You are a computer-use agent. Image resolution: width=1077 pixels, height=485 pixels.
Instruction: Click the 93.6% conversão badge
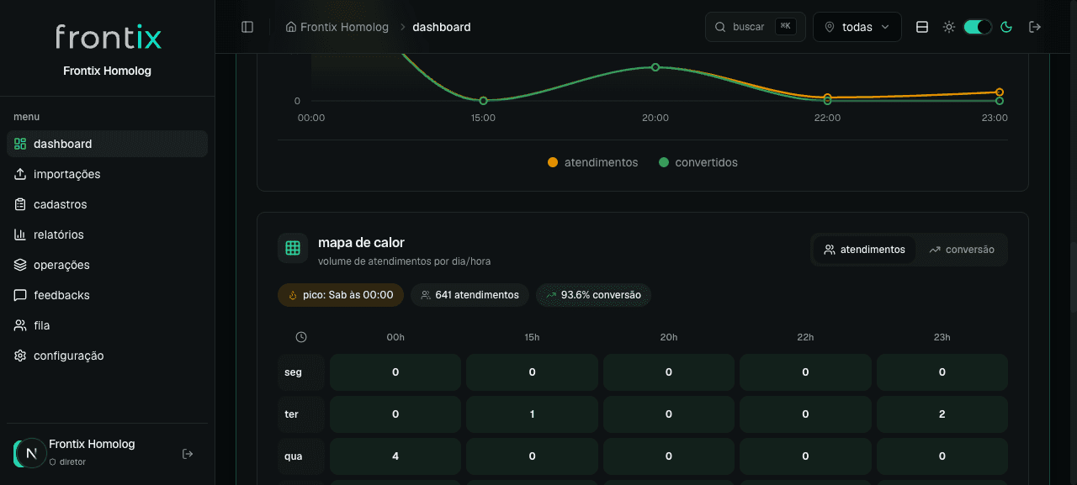(x=593, y=295)
